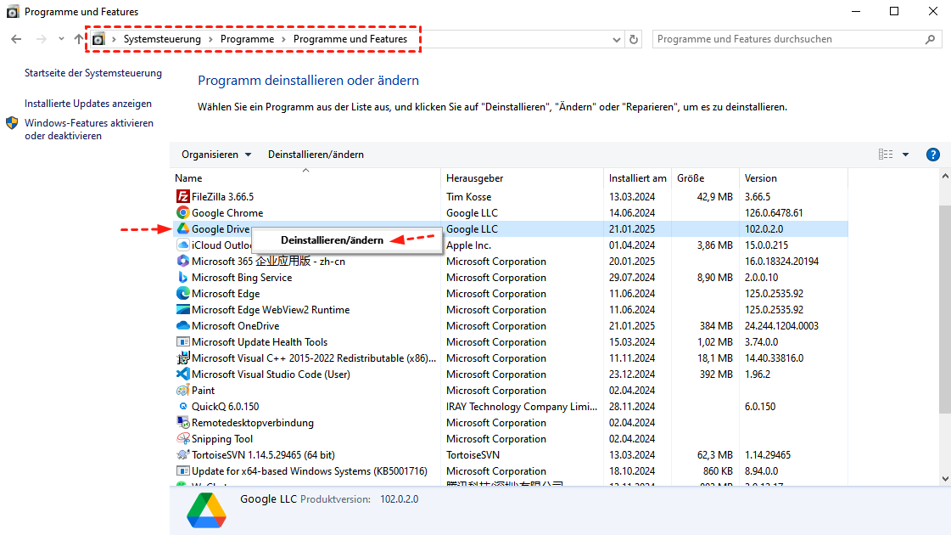Select Microsoft Visual Studio Code (User)
951x535 pixels.
[271, 374]
